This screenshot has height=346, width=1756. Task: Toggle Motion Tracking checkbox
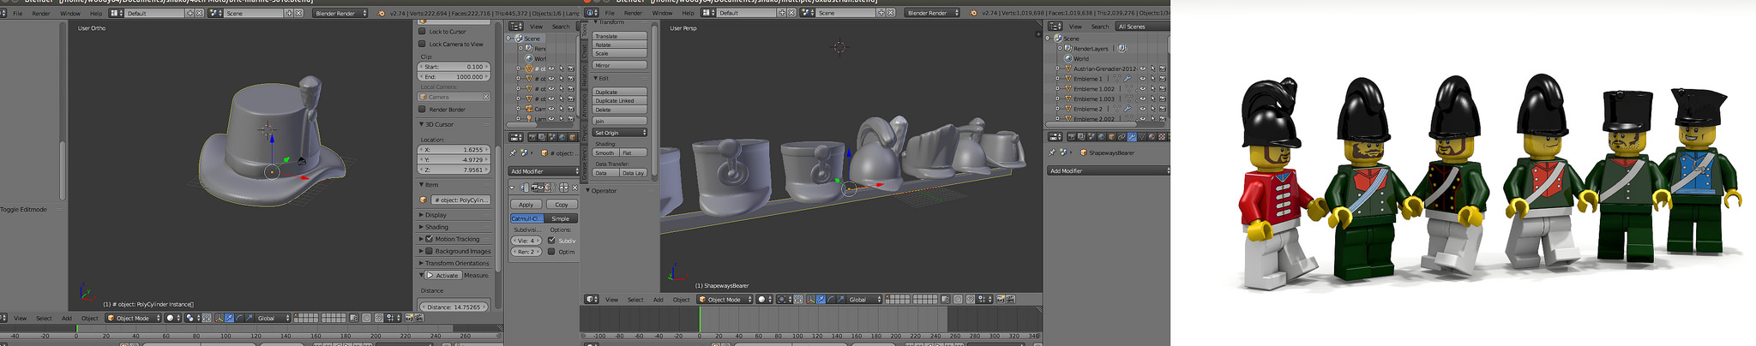[x=430, y=239]
